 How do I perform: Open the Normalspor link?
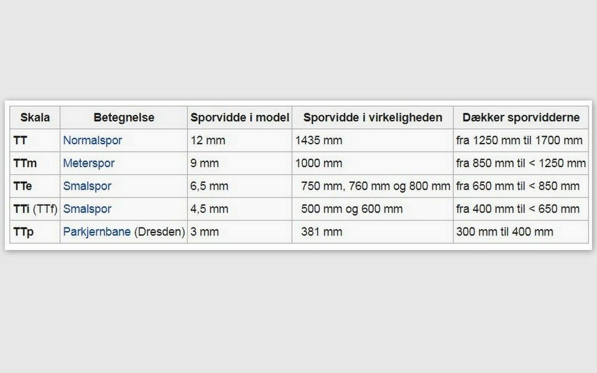point(92,140)
